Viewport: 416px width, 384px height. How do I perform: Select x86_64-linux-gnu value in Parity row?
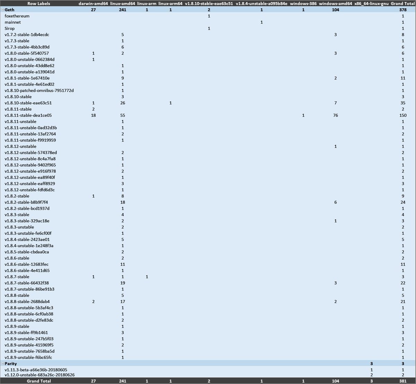372,364
